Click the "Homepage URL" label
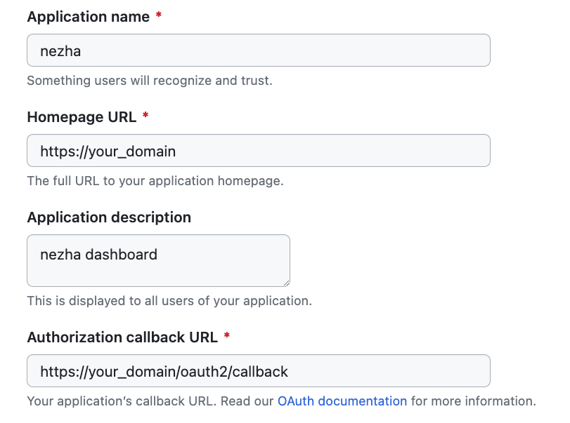 [x=82, y=117]
